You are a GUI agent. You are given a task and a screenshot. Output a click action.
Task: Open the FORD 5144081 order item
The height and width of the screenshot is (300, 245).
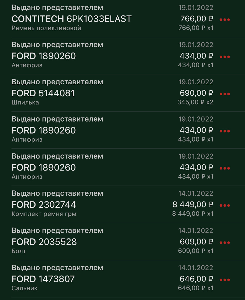(43, 93)
